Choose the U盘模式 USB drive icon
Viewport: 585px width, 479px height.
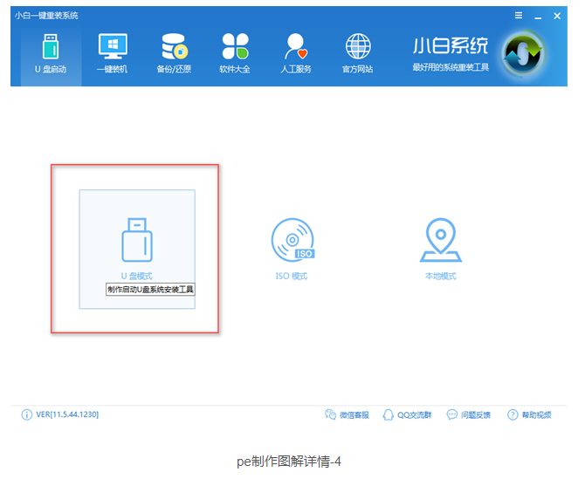point(137,240)
